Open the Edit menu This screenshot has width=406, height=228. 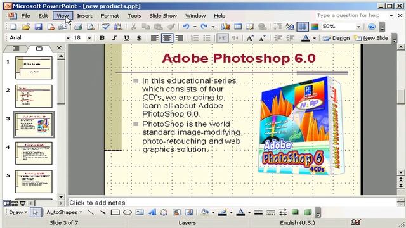click(43, 16)
